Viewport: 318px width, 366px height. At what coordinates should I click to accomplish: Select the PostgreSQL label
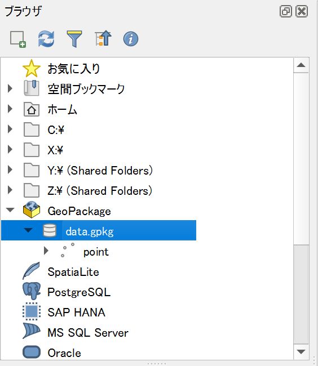pyautogui.click(x=79, y=292)
